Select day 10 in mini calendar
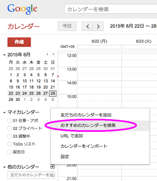This screenshot has width=157, height=181. tap(24, 81)
